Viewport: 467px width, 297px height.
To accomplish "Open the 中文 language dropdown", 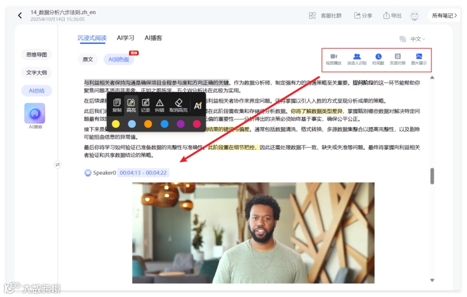I will click(x=418, y=39).
